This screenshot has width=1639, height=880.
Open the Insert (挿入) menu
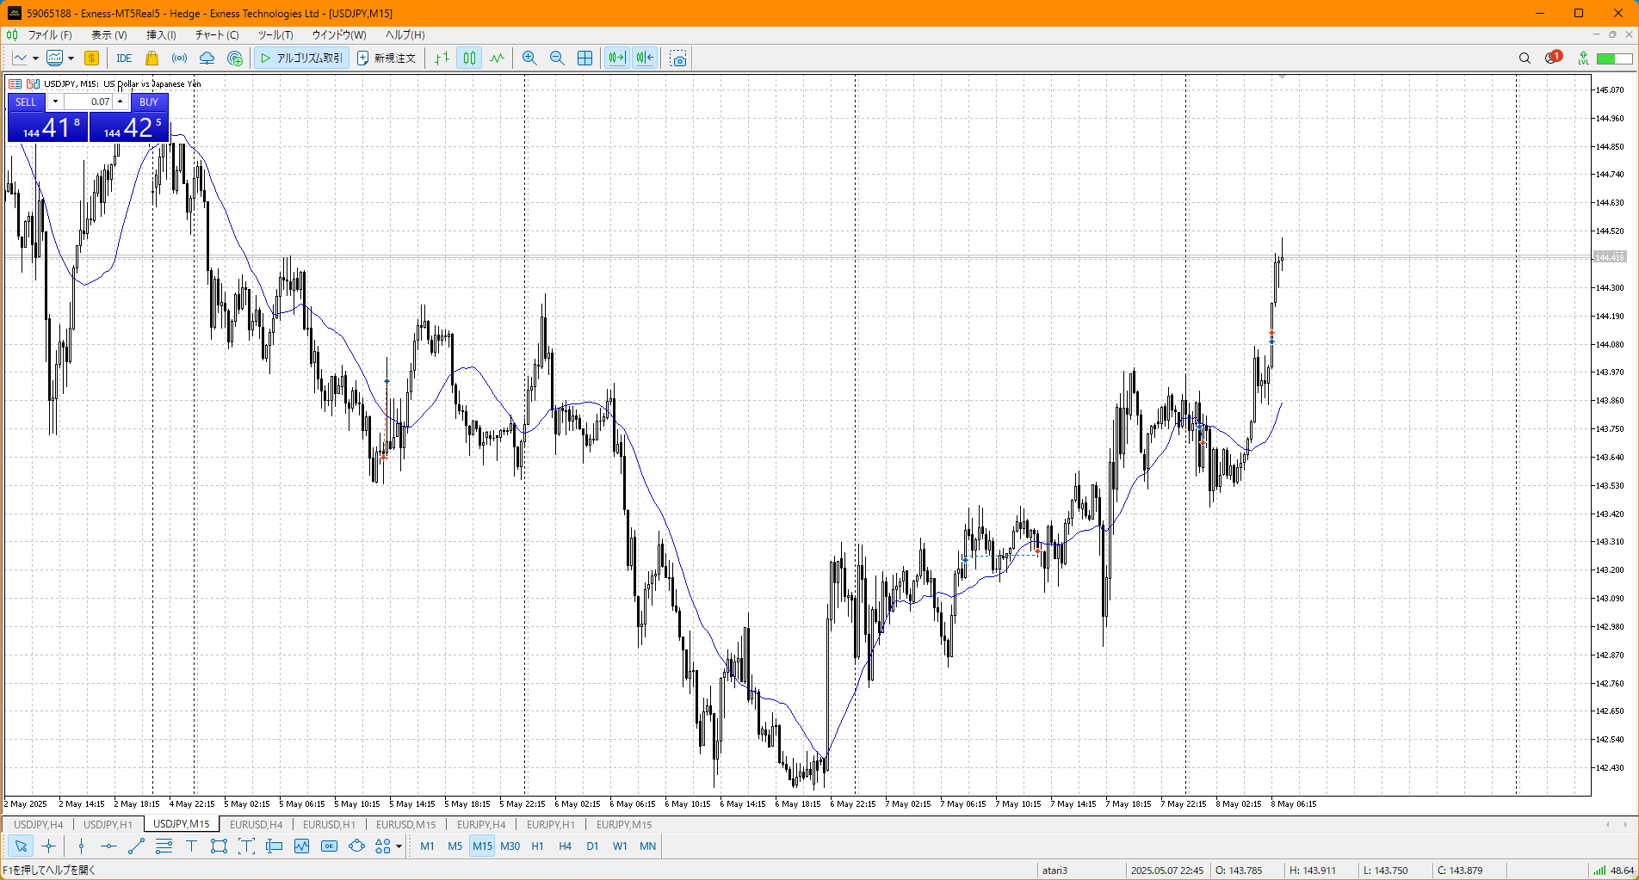tap(161, 35)
